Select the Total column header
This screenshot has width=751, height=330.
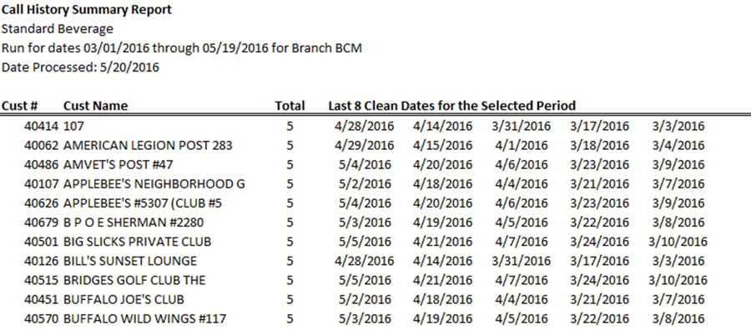click(x=290, y=106)
